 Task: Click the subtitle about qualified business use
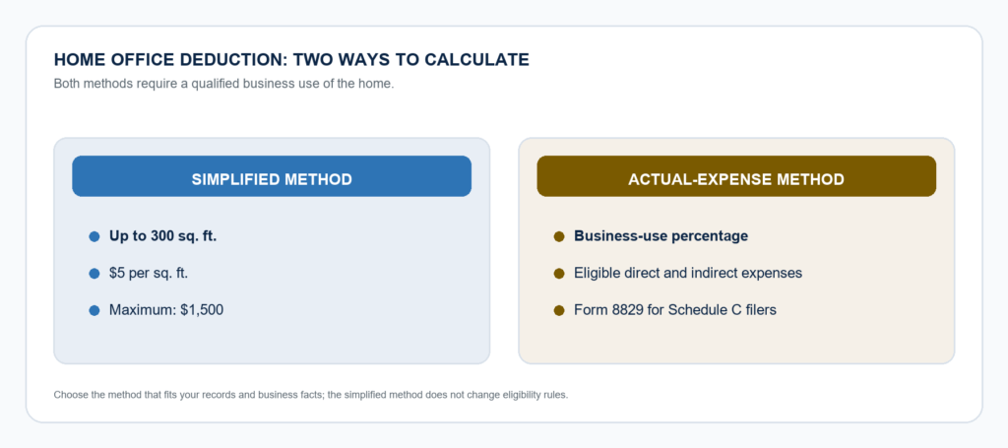[x=223, y=84]
